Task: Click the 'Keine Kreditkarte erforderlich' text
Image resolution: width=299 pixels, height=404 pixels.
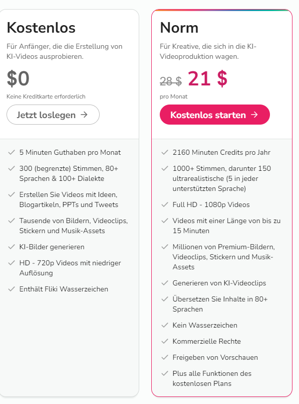Action: pyautogui.click(x=46, y=96)
